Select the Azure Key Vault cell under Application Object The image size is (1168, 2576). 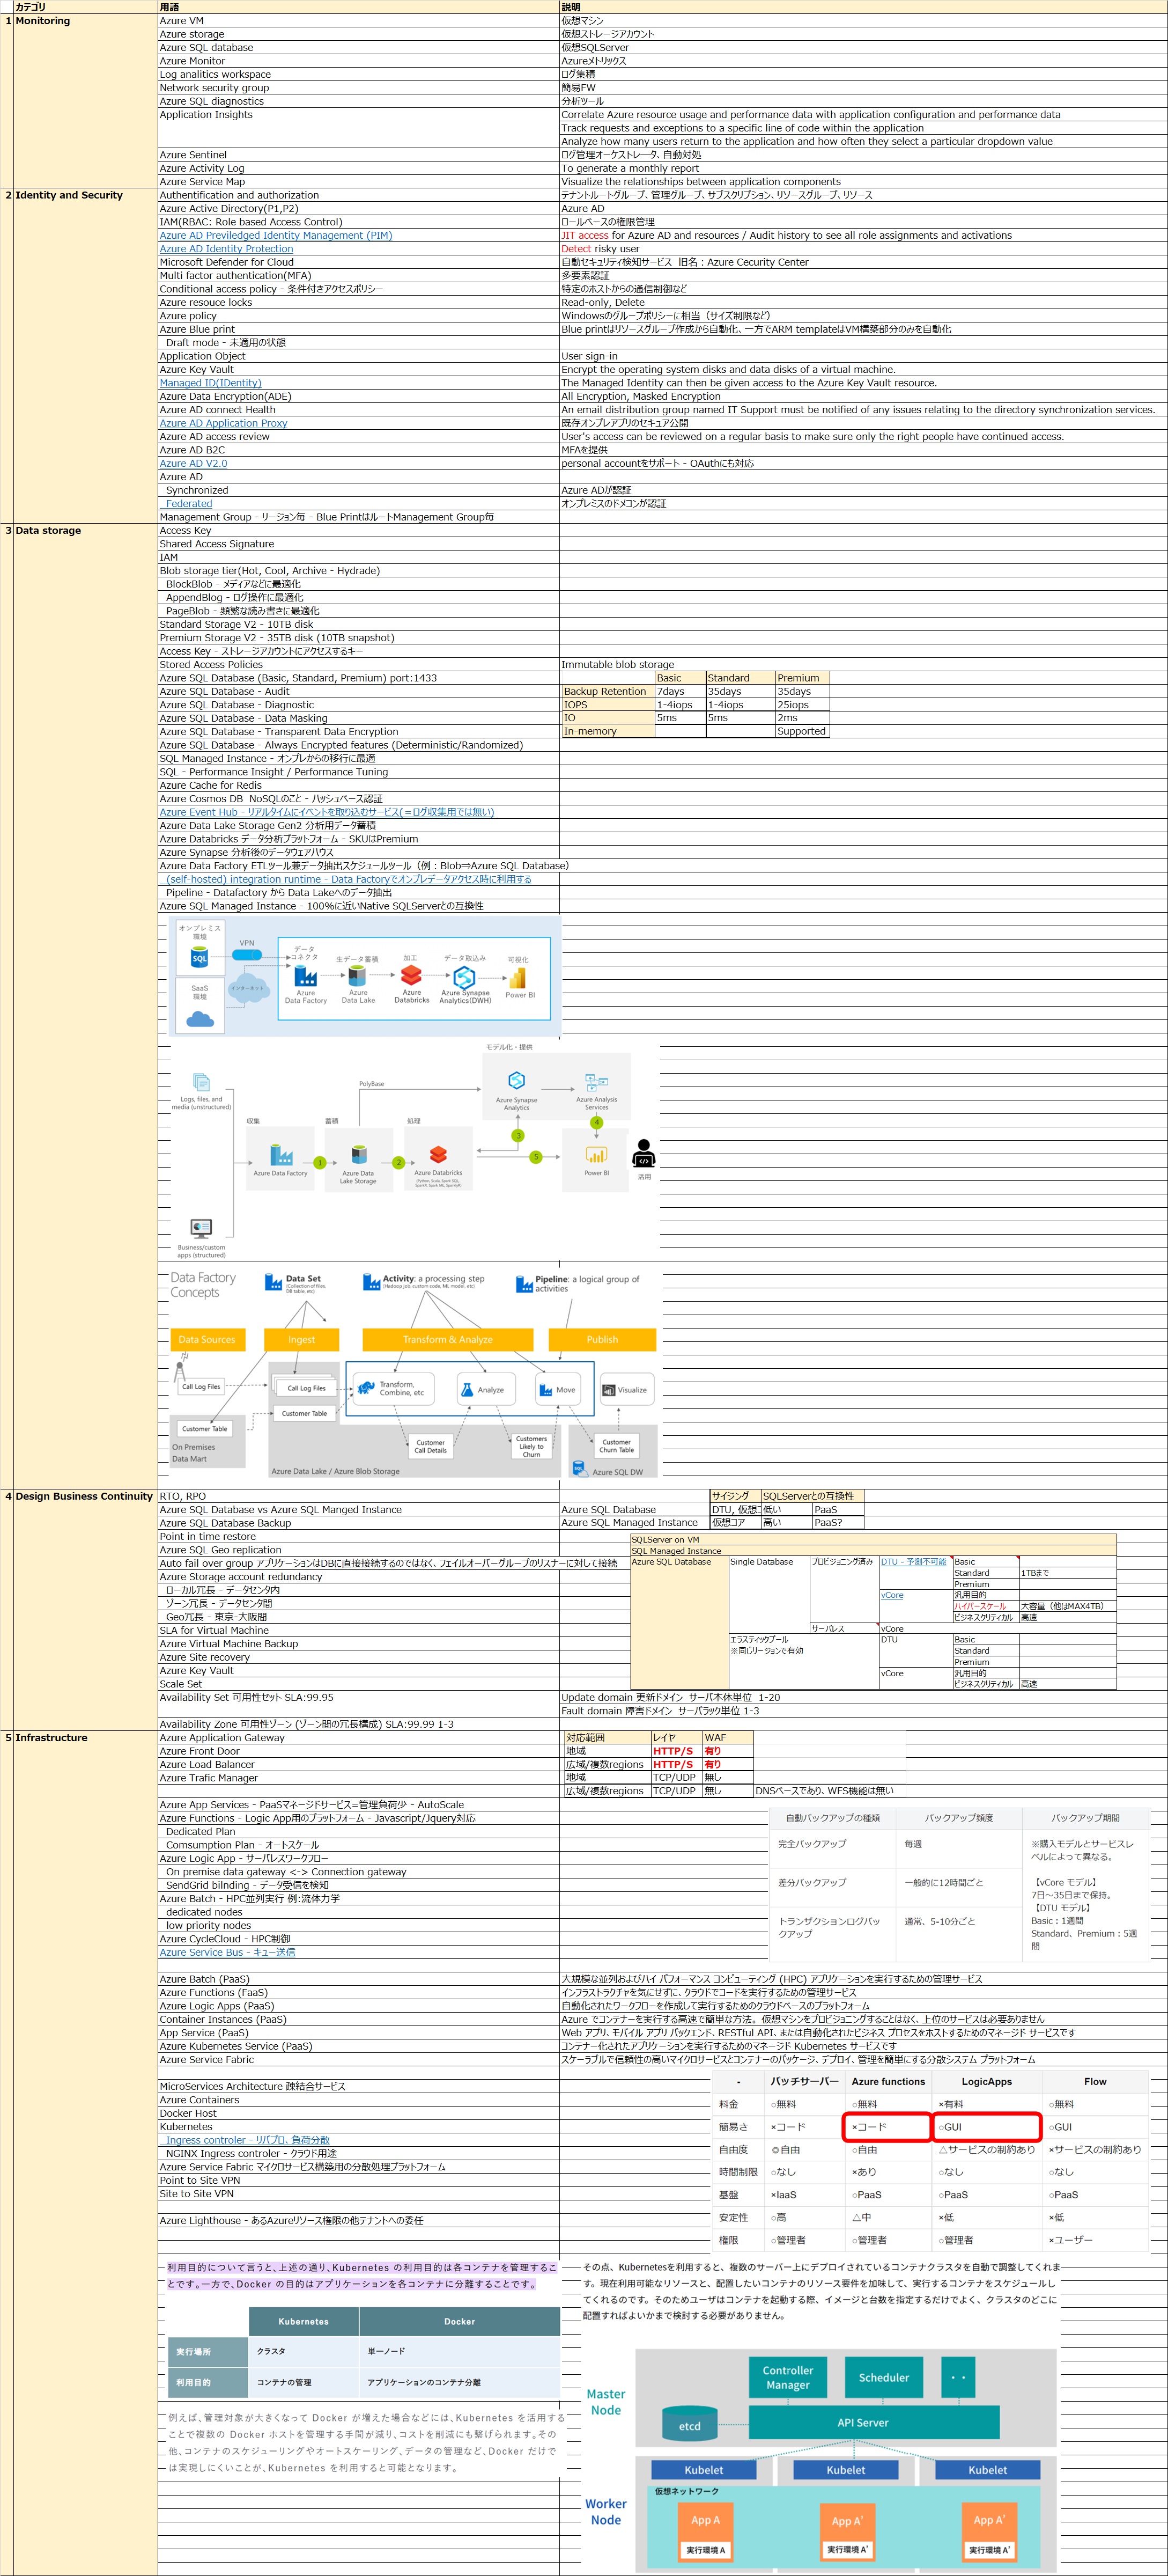[x=359, y=369]
